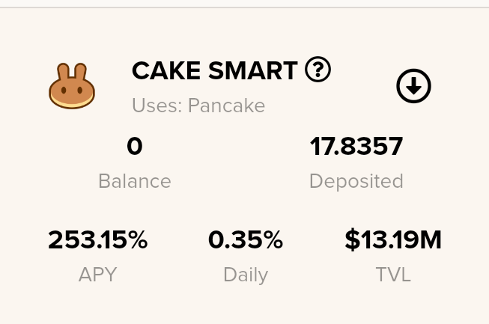Click the PancakeSwap bunny logo icon
The image size is (489, 324).
point(72,86)
